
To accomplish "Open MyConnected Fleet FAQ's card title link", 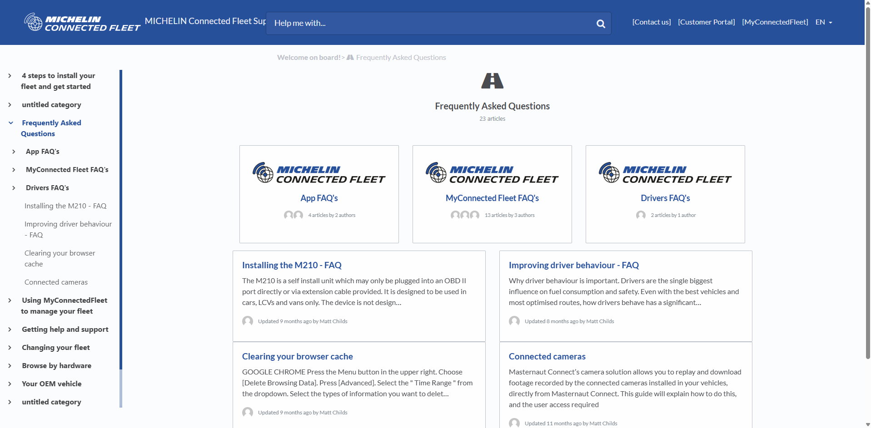I will [492, 198].
